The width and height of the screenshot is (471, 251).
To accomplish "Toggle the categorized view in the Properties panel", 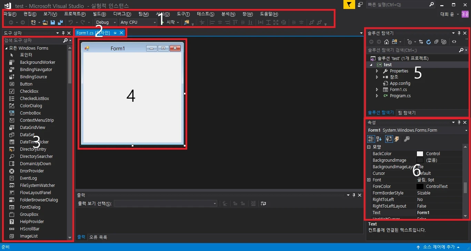I will click(x=371, y=139).
